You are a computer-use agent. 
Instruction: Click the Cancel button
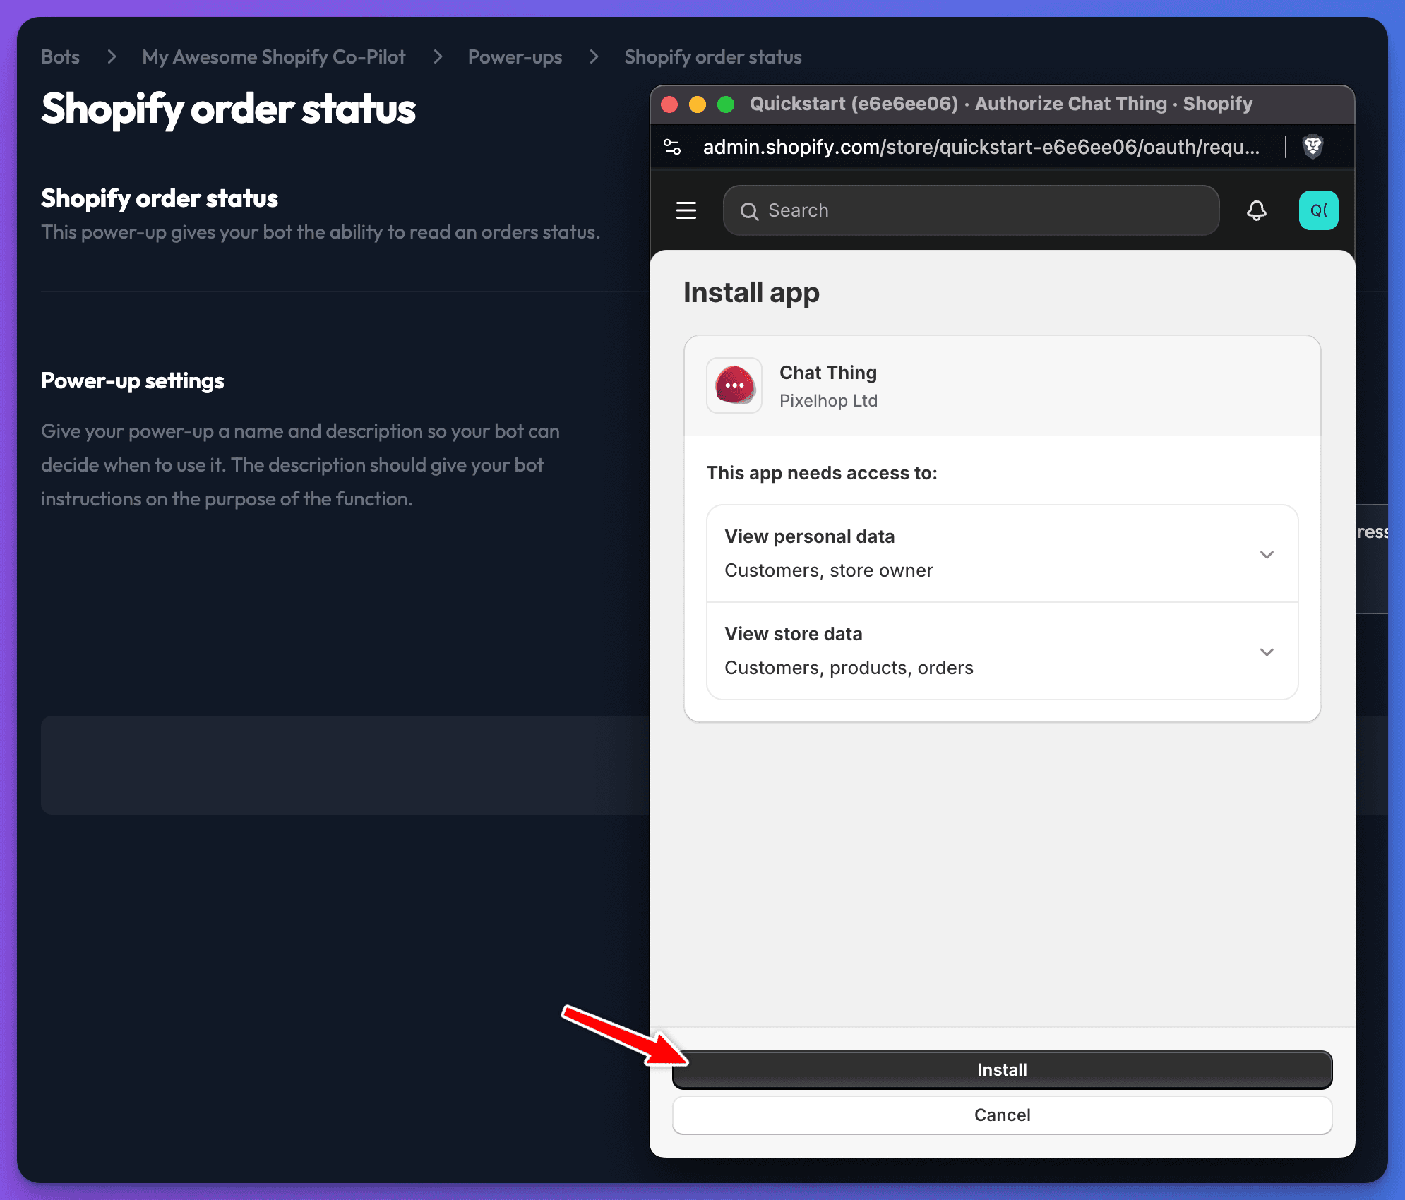(1002, 1115)
